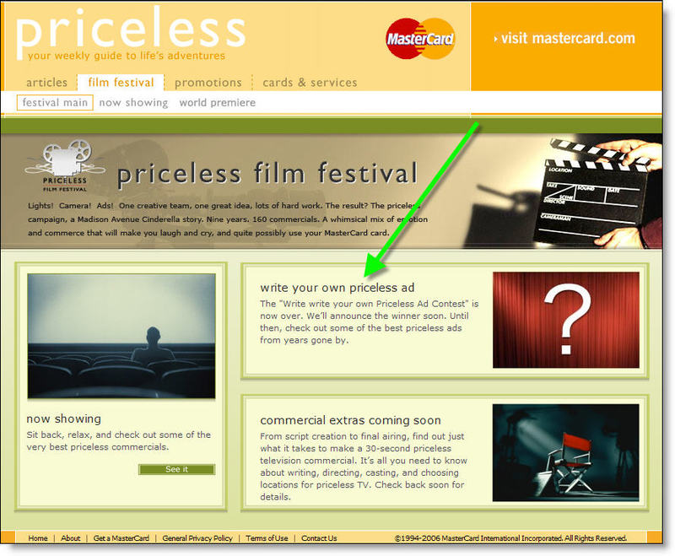This screenshot has height=556, width=675.
Task: Click the Contact Us footer link
Action: pos(319,538)
